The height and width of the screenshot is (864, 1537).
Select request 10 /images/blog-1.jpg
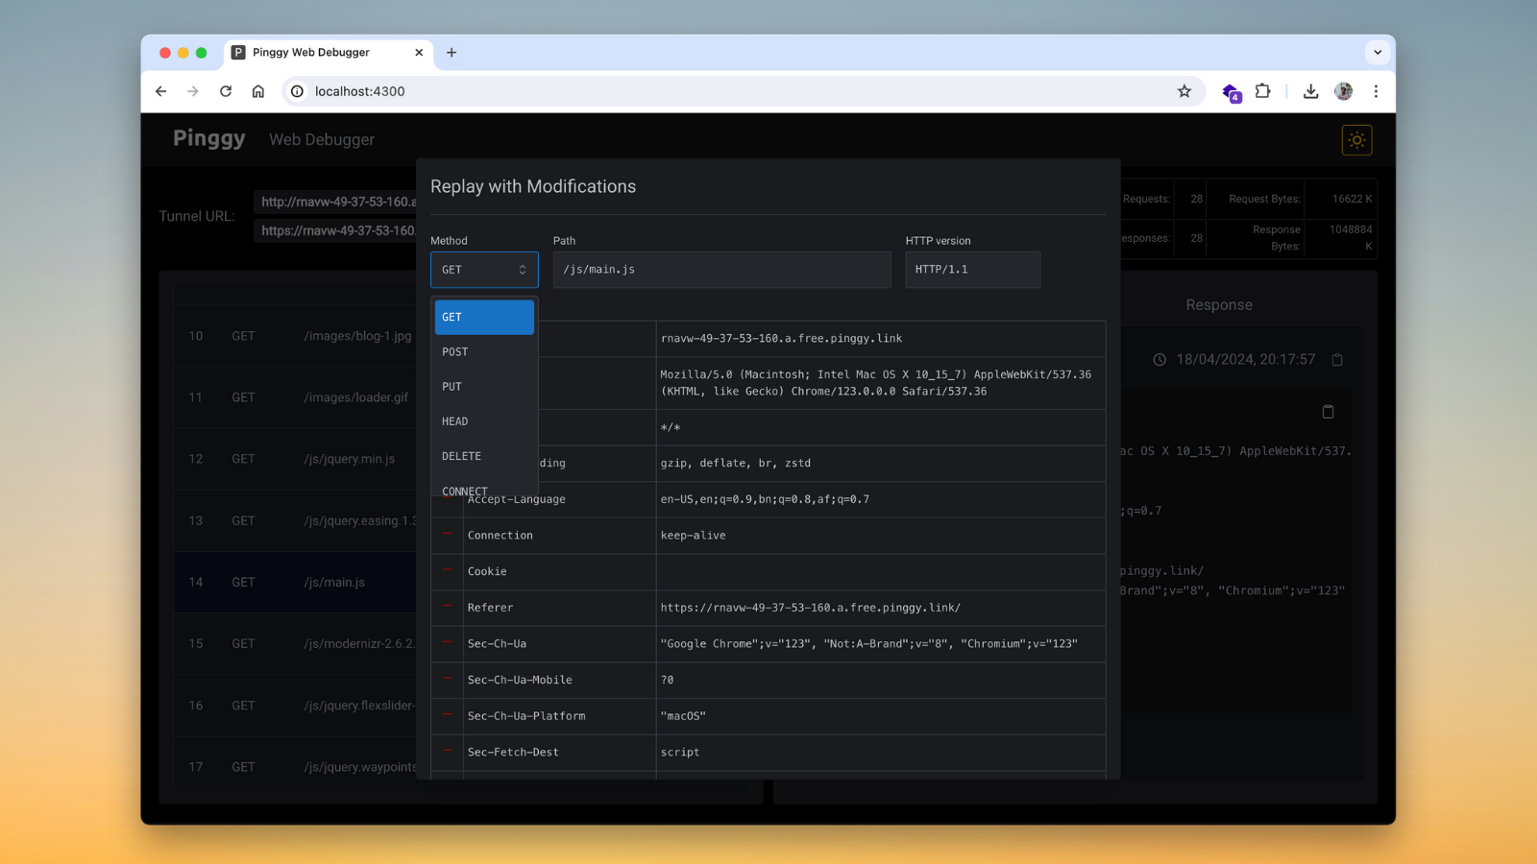pyautogui.click(x=295, y=336)
